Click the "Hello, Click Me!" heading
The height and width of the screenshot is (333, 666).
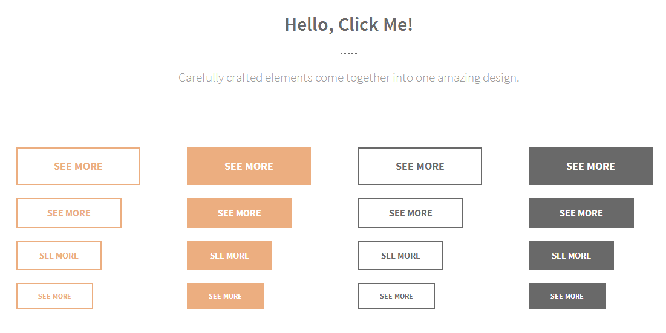pos(348,25)
